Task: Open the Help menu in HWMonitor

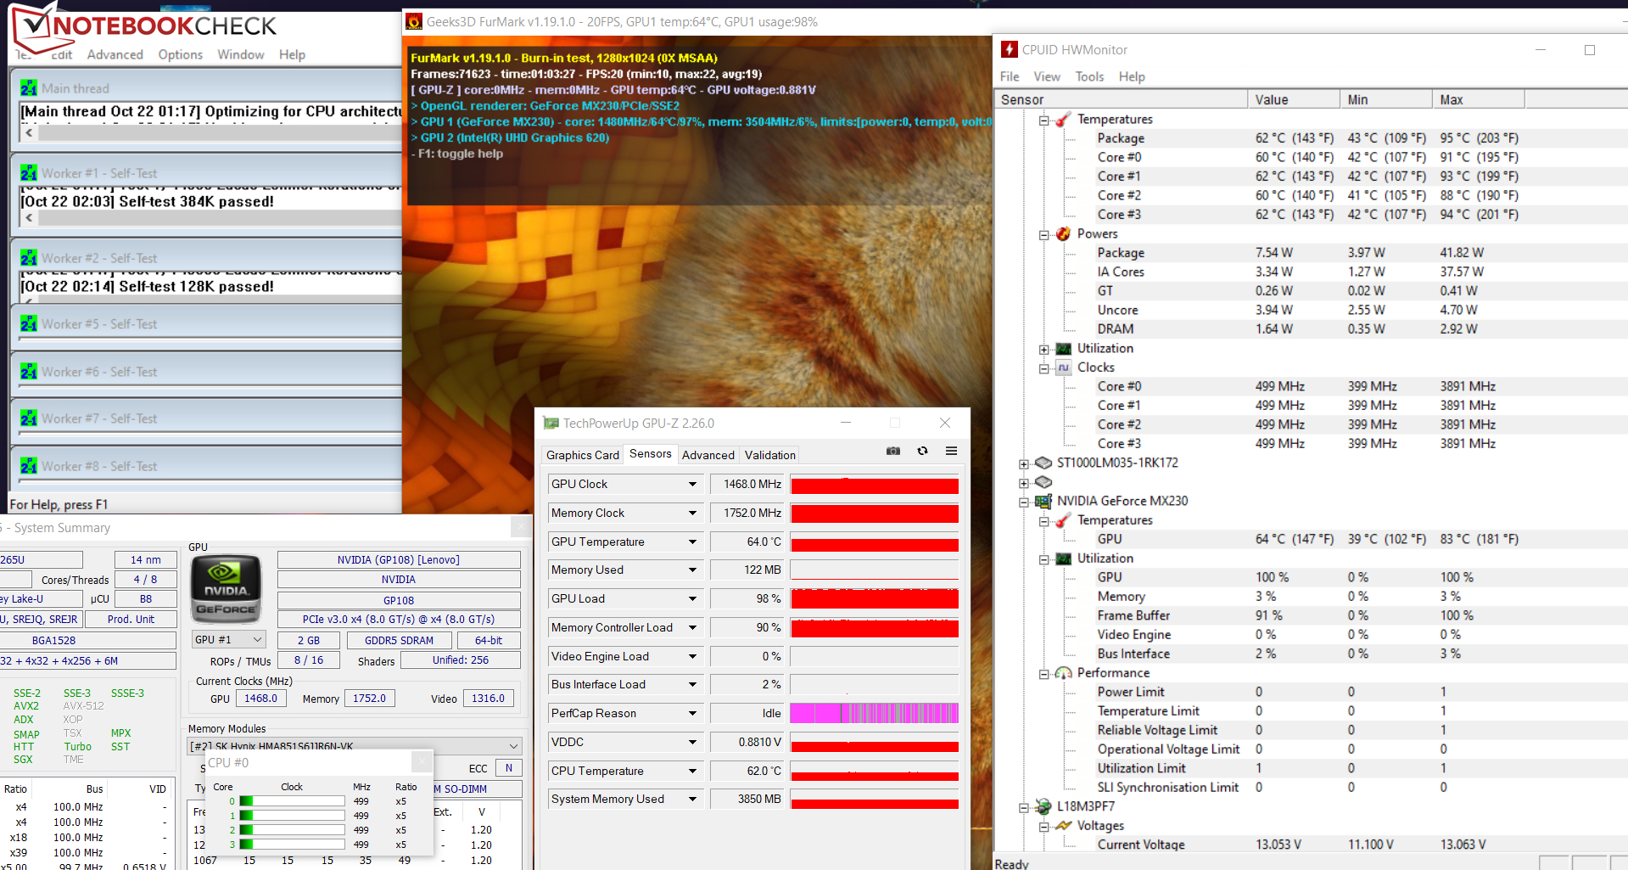Action: (x=1132, y=76)
